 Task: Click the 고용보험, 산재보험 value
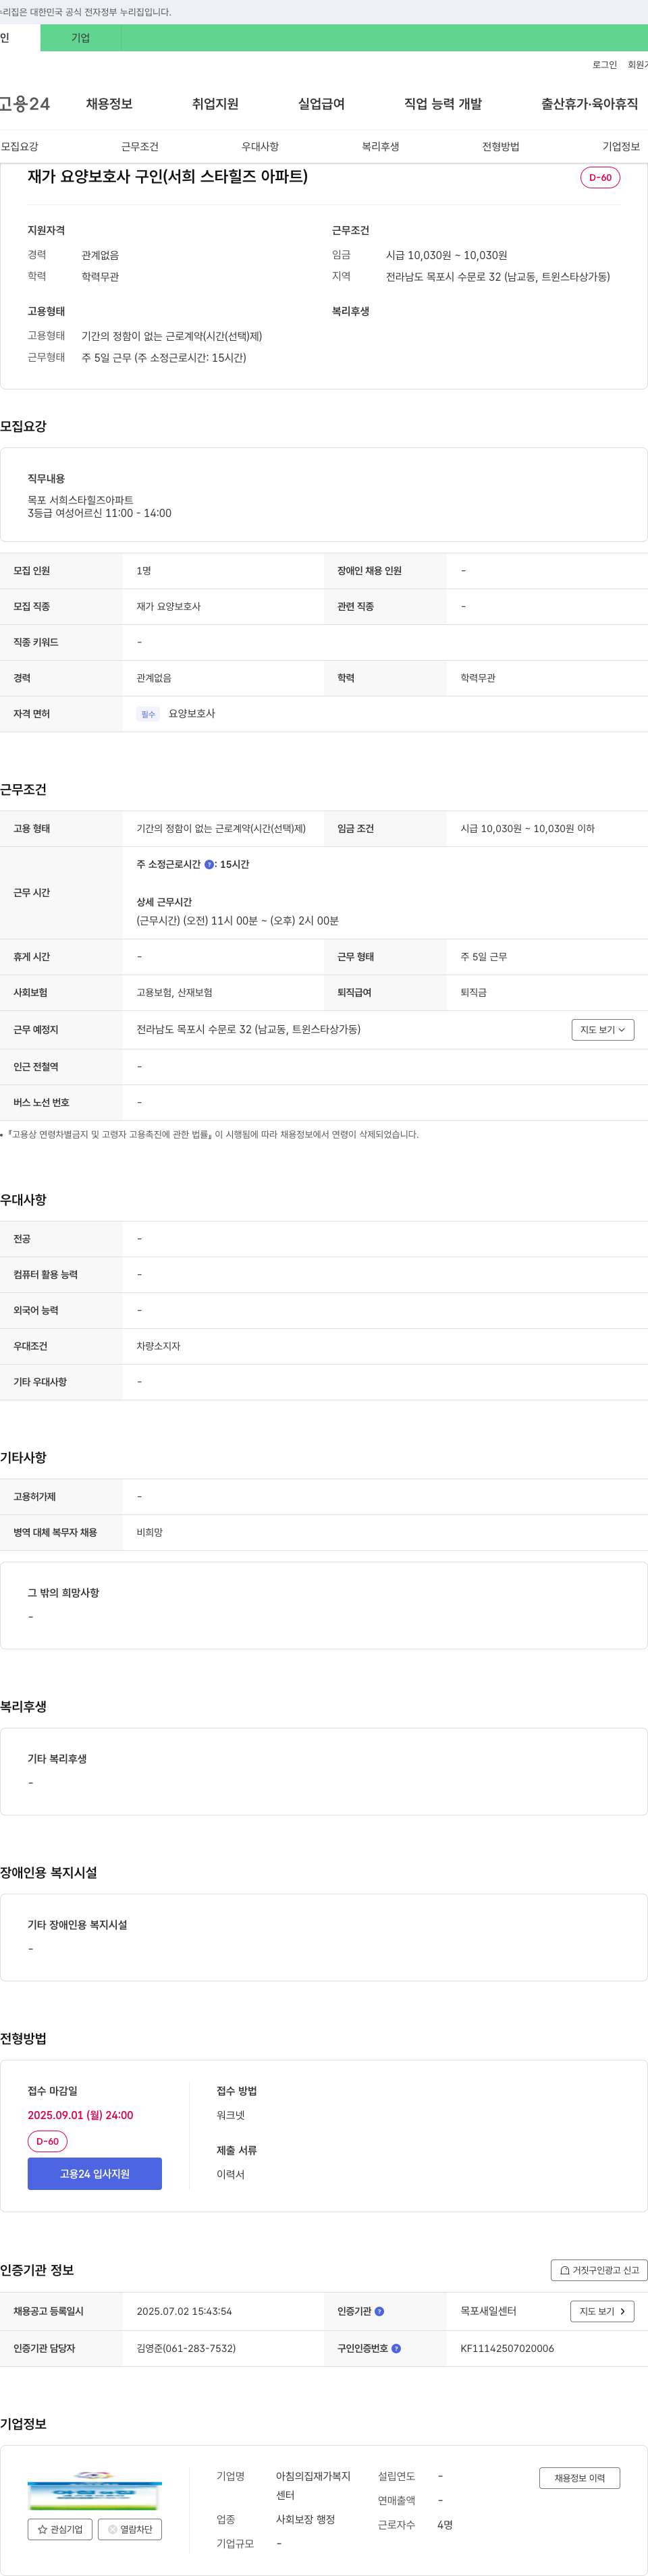coord(174,992)
